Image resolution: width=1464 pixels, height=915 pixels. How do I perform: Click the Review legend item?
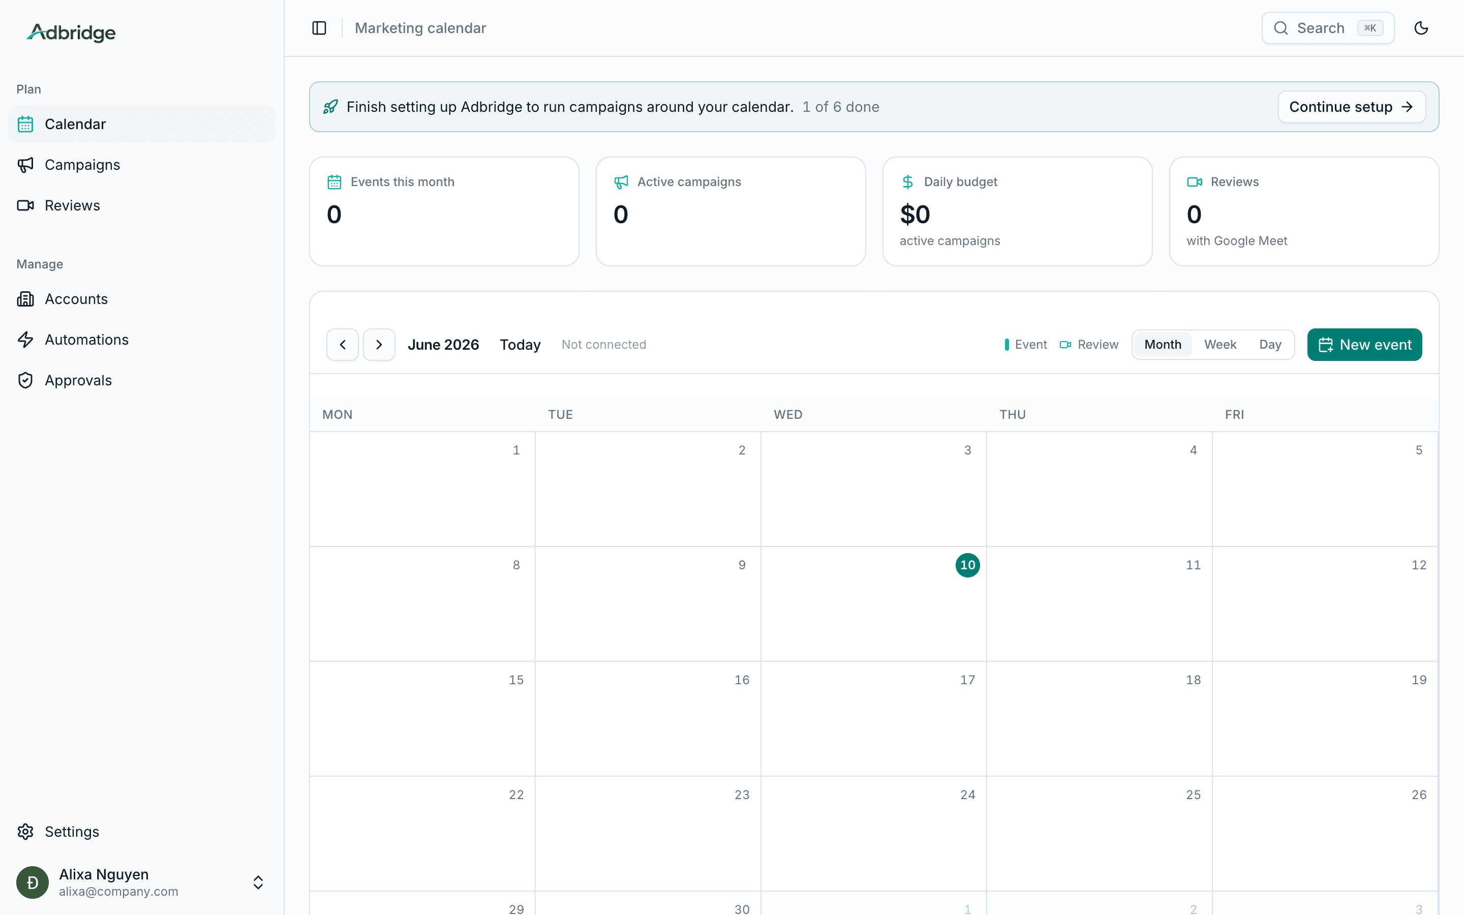[x=1089, y=344]
